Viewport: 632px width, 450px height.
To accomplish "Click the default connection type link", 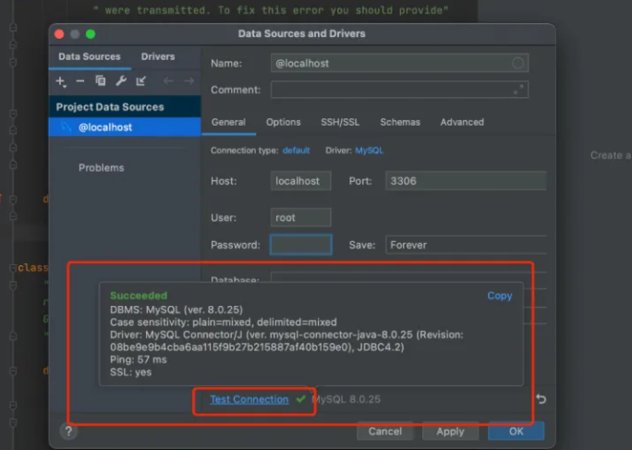I will point(297,151).
